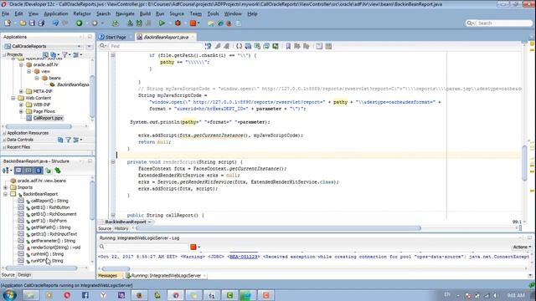Viewport: 536px width, 301px height.
Task: Open the Navigate menu
Action: [125, 13]
